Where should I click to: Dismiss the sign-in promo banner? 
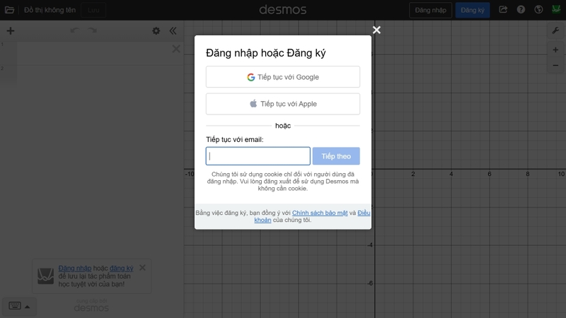143,268
